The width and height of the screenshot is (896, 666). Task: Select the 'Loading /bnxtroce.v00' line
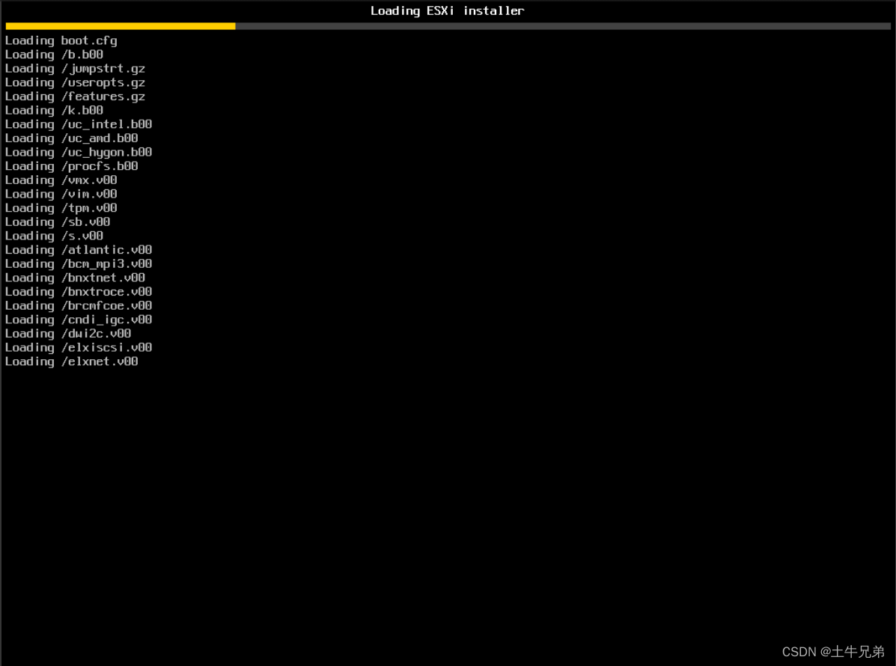pos(79,292)
